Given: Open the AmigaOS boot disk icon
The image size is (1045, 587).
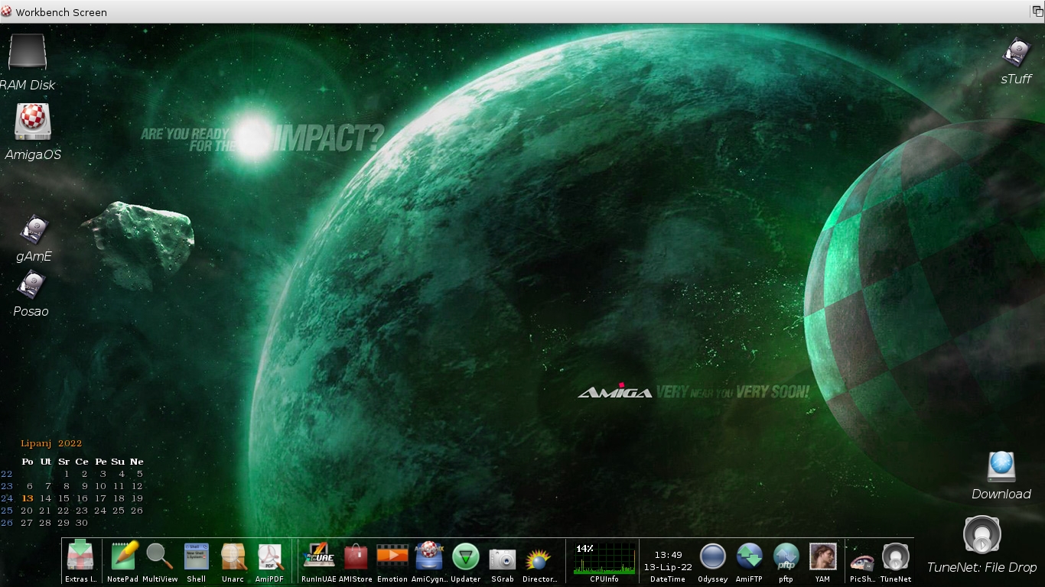Looking at the screenshot, I should pyautogui.click(x=33, y=122).
